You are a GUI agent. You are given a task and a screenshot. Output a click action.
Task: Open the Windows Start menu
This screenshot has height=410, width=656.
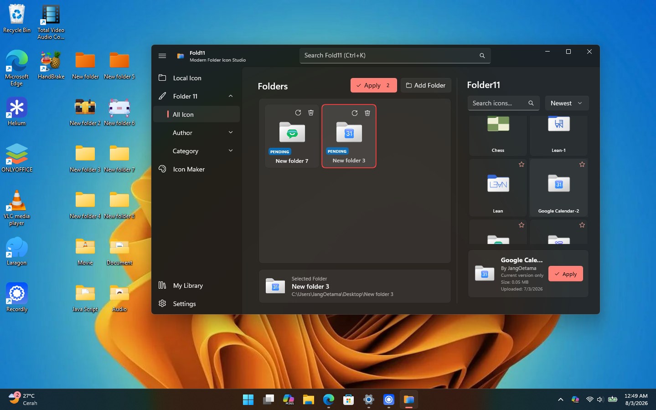(x=248, y=400)
